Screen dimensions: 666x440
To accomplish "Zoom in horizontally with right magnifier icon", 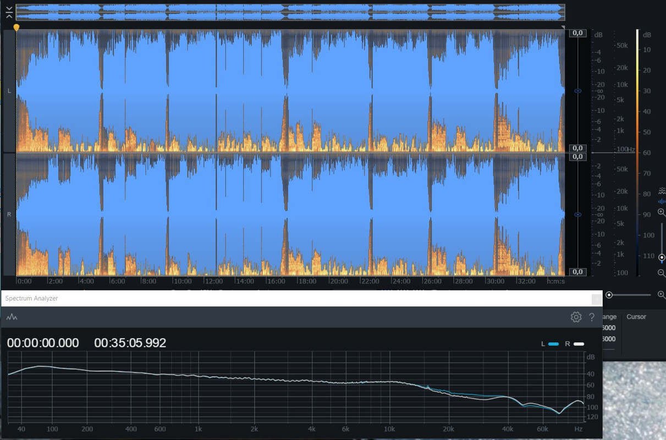I will 662,295.
